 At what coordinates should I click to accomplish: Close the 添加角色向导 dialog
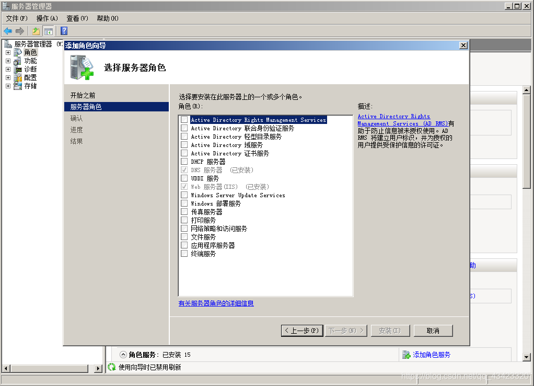point(463,46)
